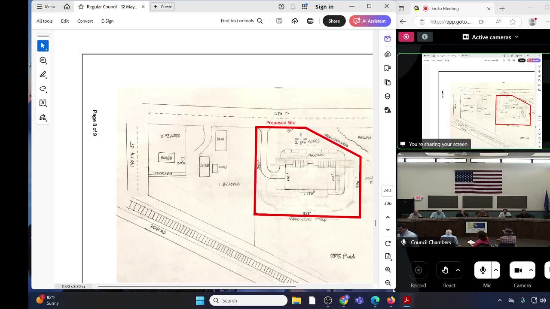This screenshot has height=309, width=550.
Task: Toggle the camera on or off
Action: [518, 270]
